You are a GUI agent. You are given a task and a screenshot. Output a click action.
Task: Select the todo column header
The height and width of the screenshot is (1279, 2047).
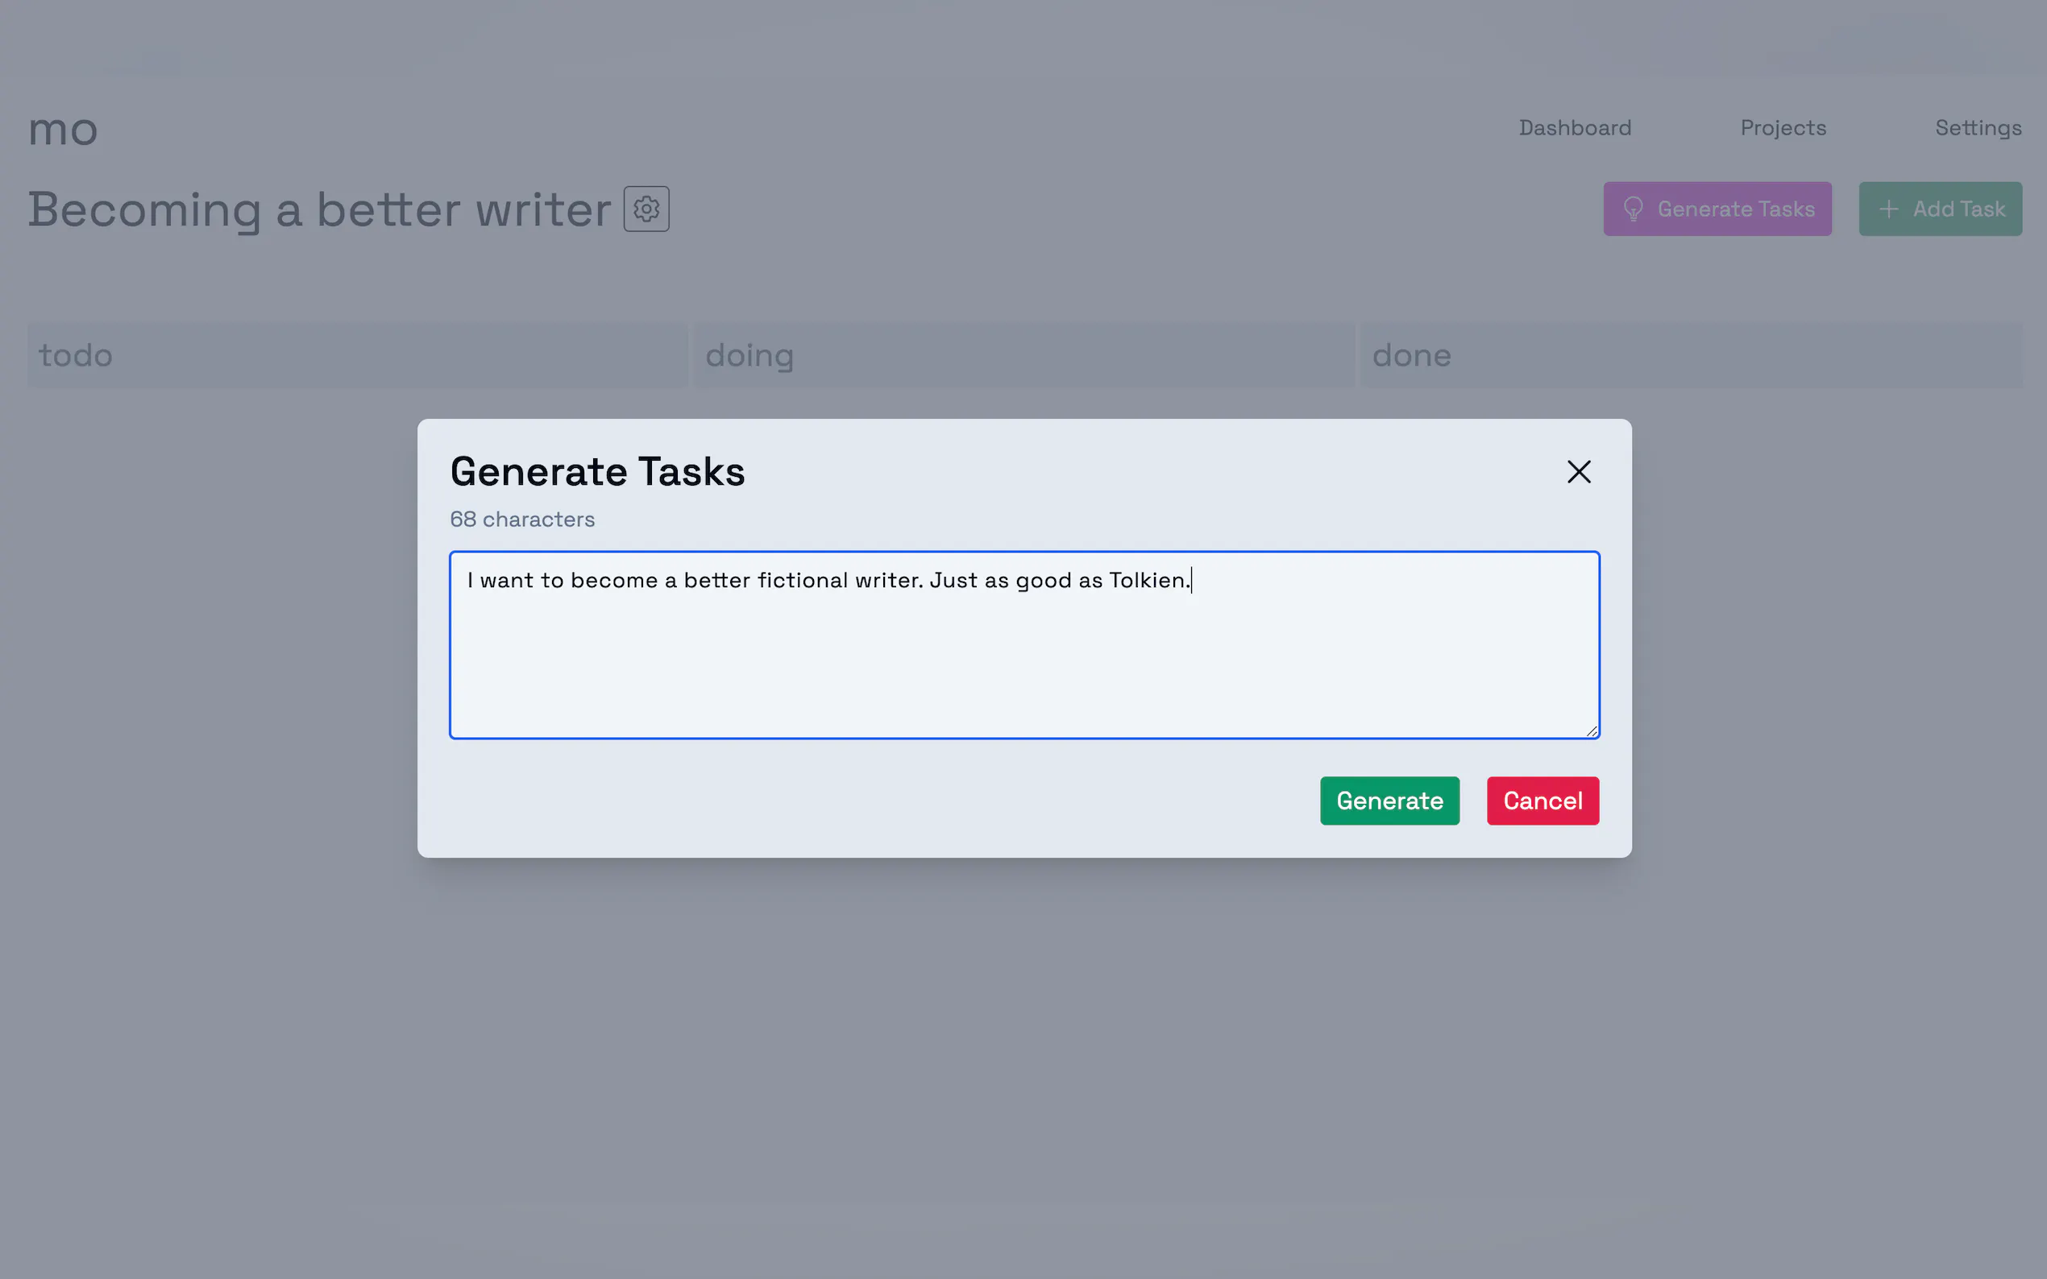(x=357, y=355)
